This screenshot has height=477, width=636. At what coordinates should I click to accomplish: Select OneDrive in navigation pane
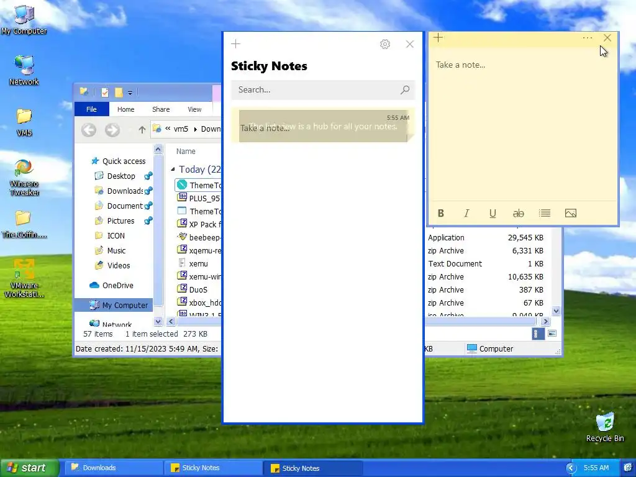(117, 285)
